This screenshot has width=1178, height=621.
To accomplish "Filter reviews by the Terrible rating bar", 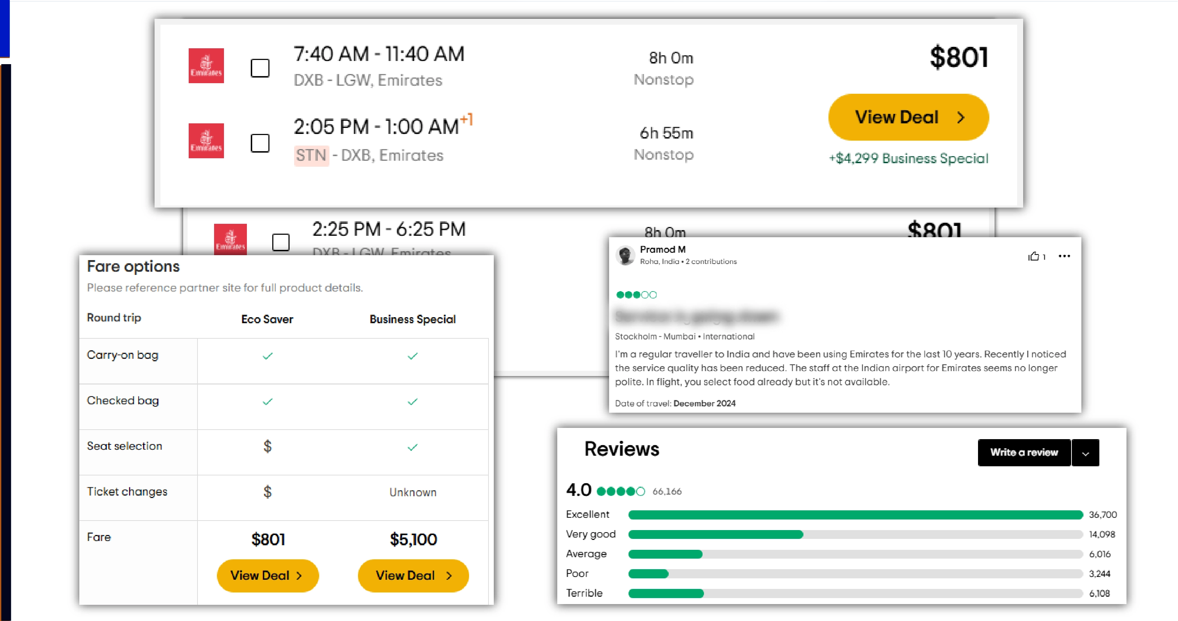I will coord(856,594).
